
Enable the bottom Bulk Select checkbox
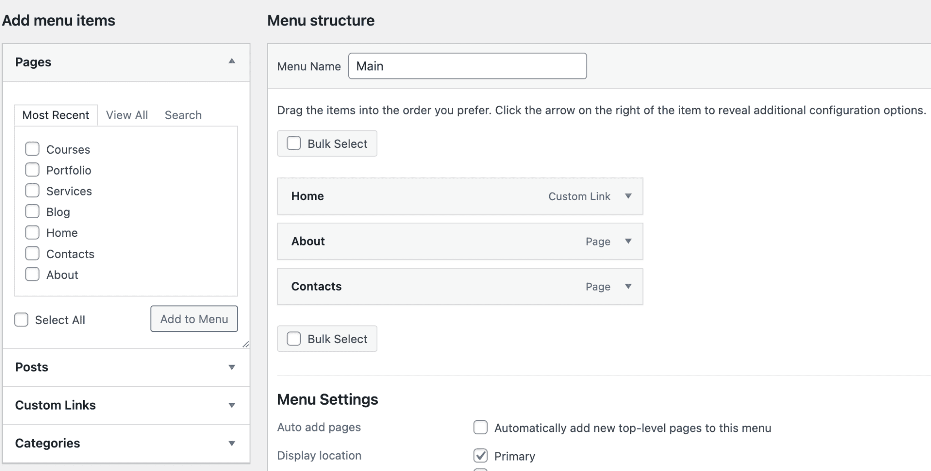pyautogui.click(x=293, y=338)
